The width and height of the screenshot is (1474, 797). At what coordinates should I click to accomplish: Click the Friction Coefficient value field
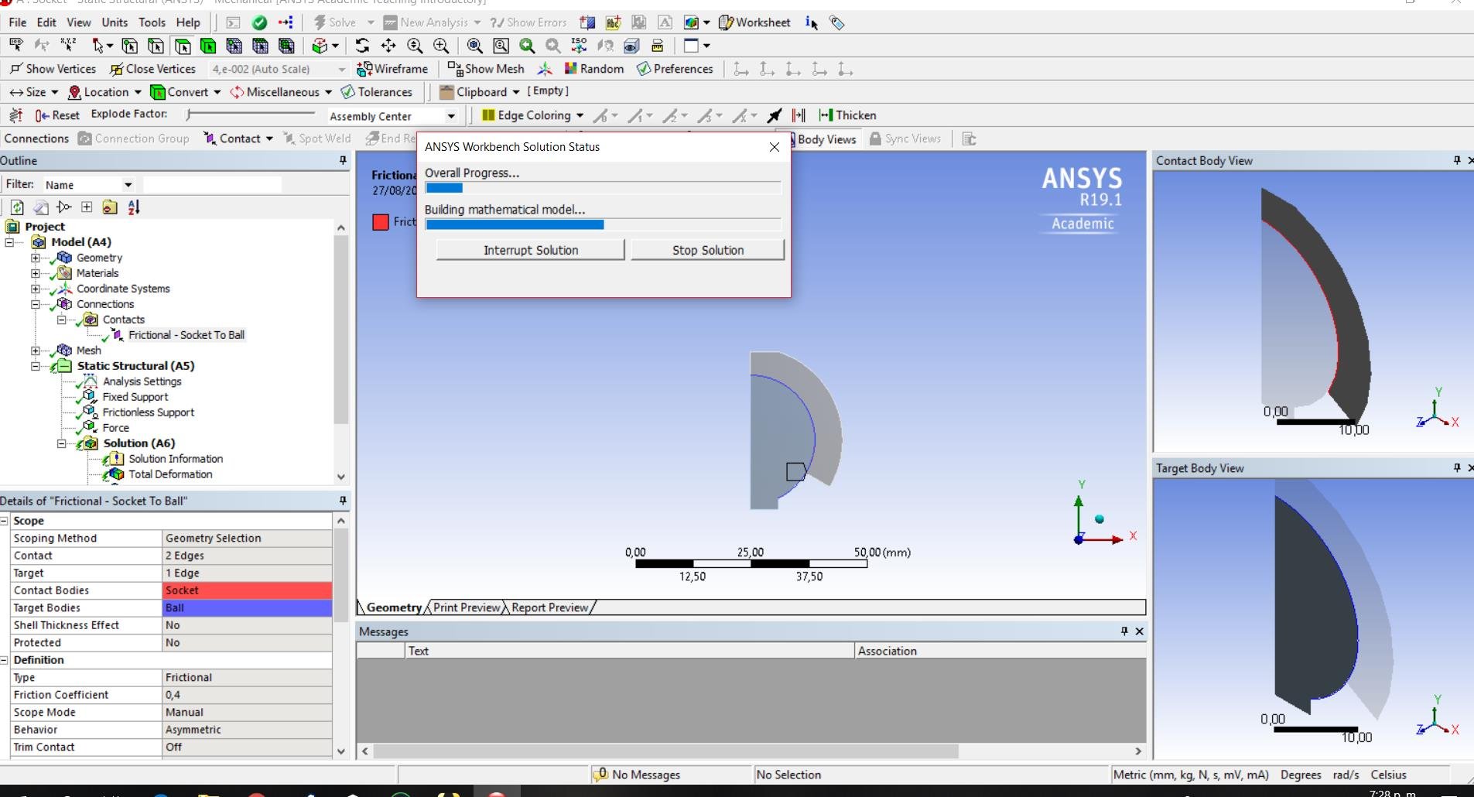pos(248,695)
